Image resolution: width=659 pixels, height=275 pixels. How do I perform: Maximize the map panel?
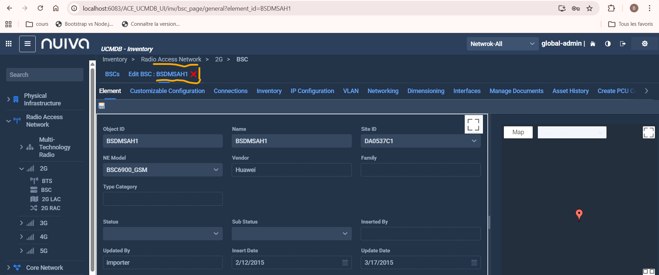(x=648, y=133)
